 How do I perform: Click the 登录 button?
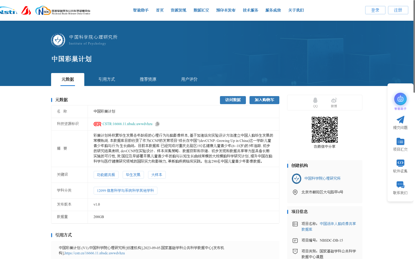(x=375, y=10)
